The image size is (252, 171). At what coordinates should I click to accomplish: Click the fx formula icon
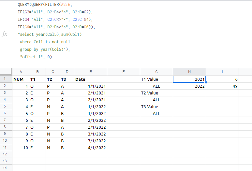click(x=5, y=34)
